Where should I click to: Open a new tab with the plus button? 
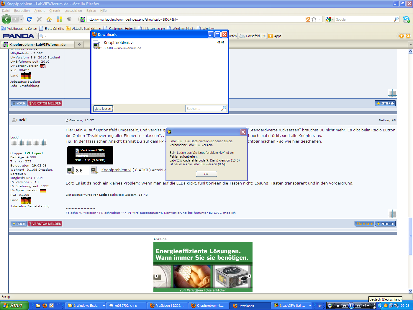click(x=79, y=44)
